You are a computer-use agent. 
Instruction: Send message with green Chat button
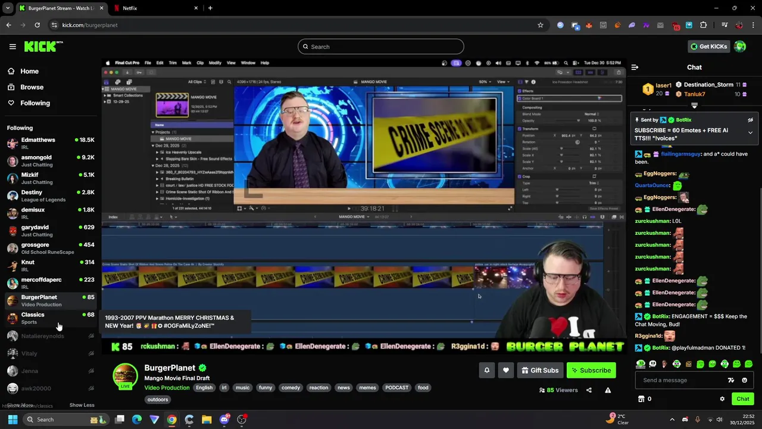click(742, 399)
